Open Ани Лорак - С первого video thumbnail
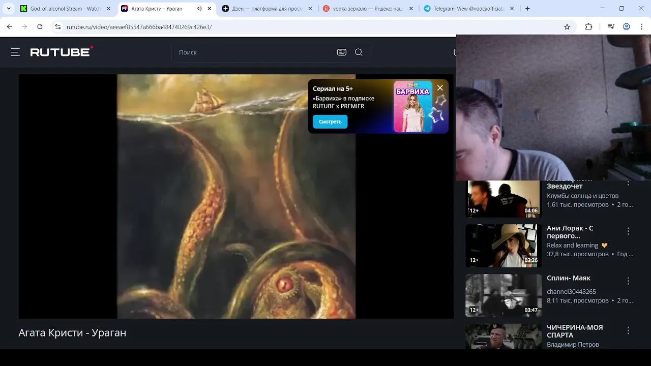The height and width of the screenshot is (366, 651). 504,246
